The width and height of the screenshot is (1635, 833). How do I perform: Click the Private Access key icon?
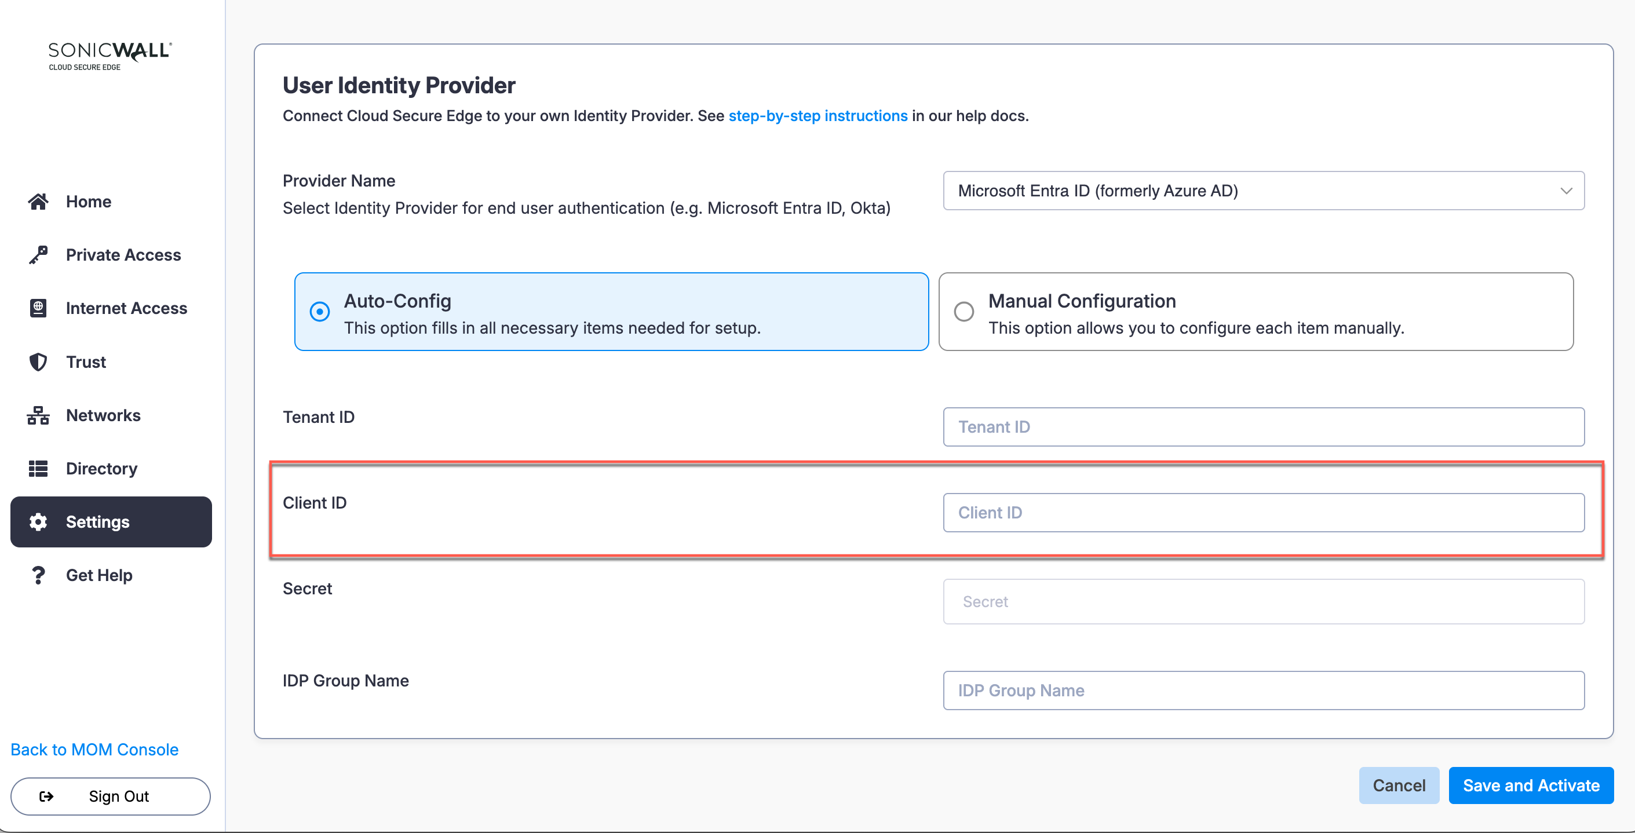[38, 255]
